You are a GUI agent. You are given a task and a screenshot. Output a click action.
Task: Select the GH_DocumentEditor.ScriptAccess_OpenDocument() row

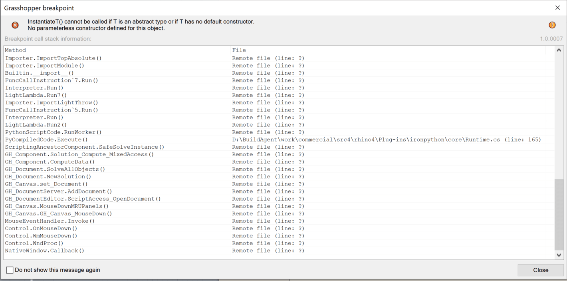(x=275, y=199)
